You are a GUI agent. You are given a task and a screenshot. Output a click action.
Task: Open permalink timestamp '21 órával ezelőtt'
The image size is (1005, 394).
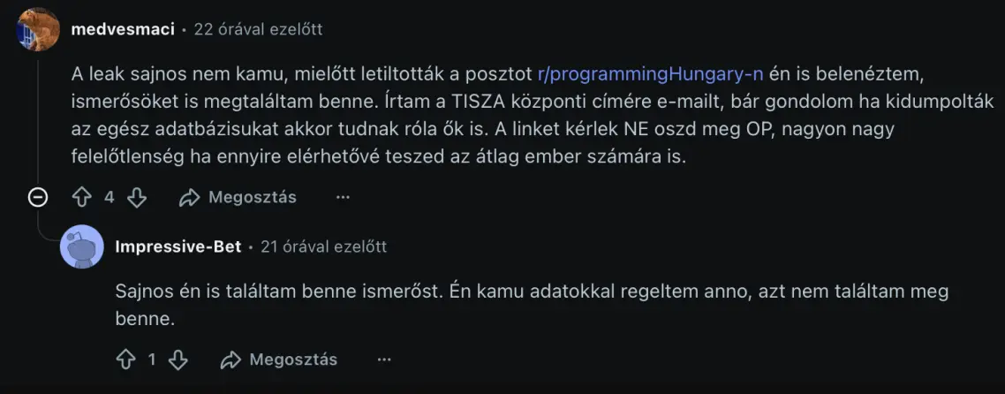[x=323, y=246]
